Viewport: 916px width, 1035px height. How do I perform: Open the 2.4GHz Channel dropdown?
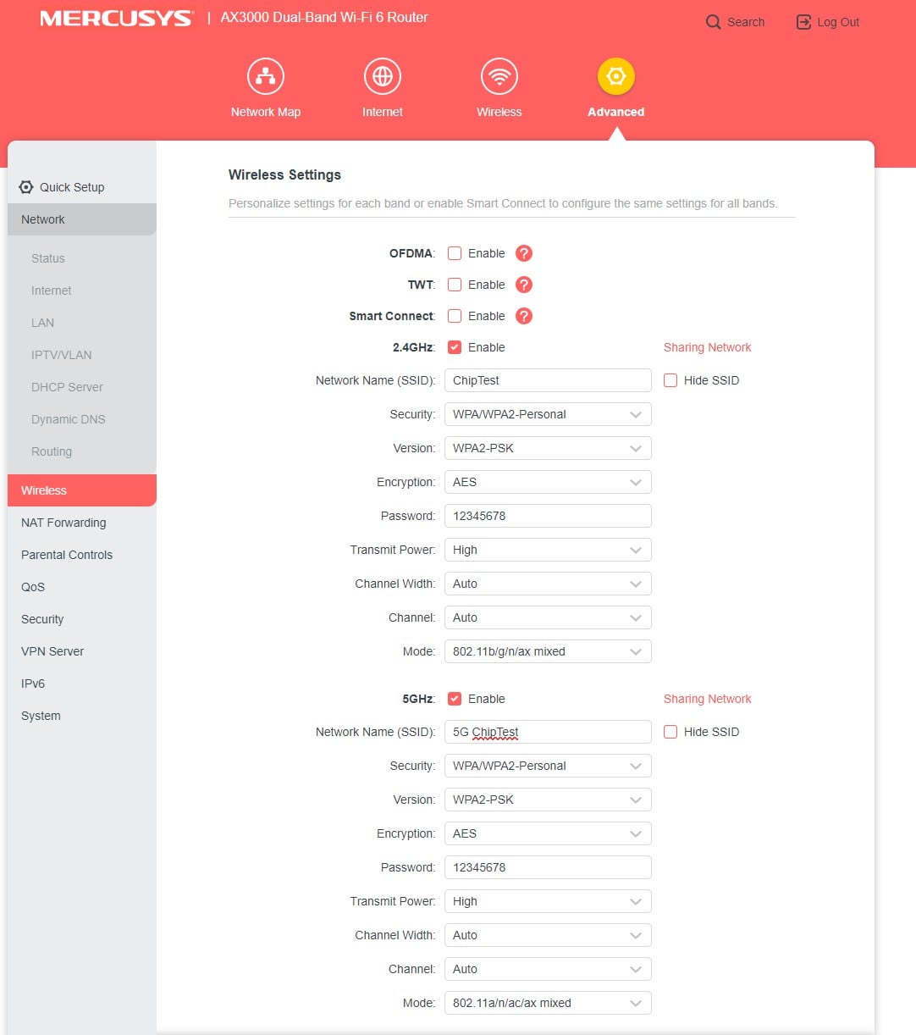548,617
